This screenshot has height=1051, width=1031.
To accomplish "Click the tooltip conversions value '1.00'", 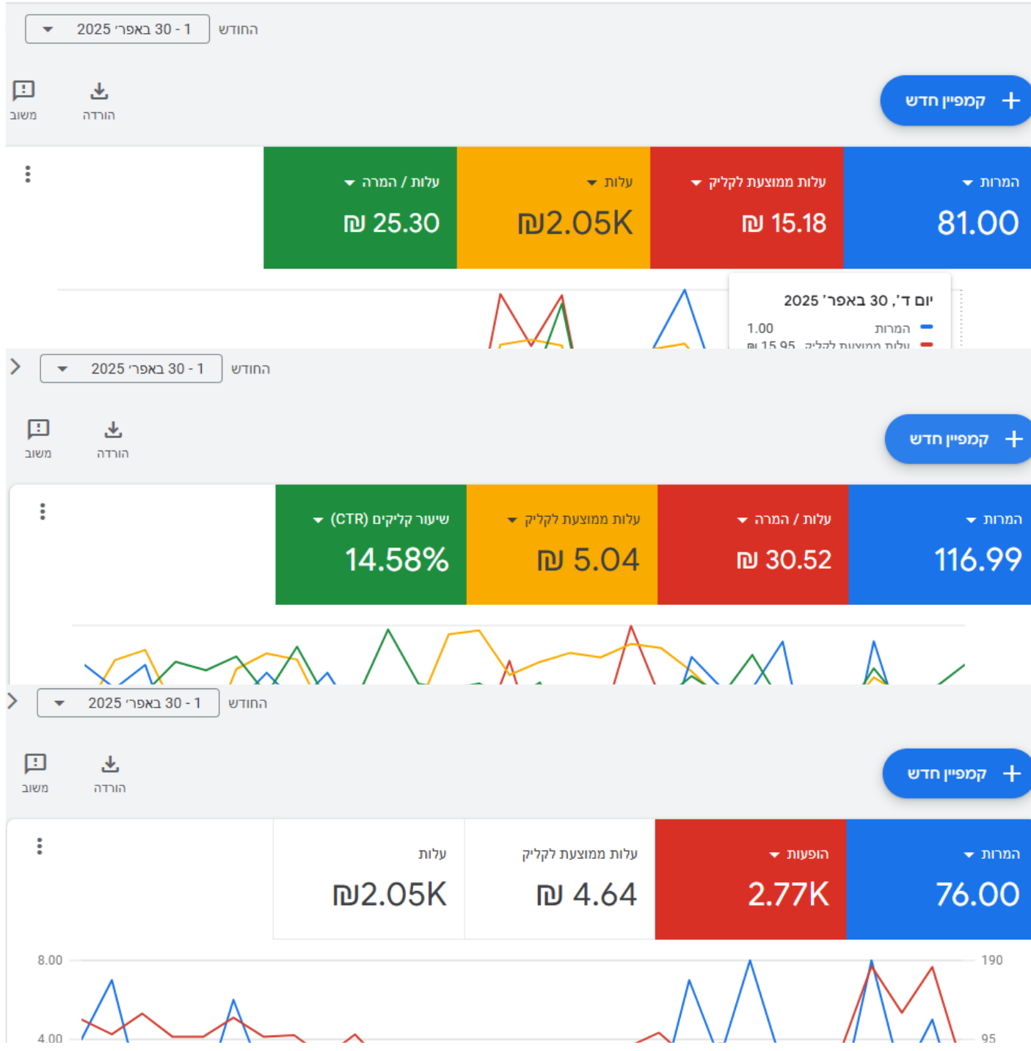I will 760,328.
